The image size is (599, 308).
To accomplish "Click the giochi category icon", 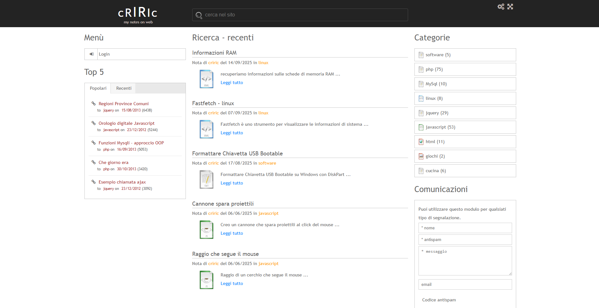I will pos(421,156).
